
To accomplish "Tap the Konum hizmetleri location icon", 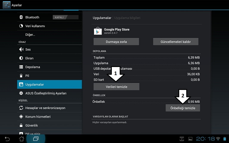I will pyautogui.click(x=21, y=116).
